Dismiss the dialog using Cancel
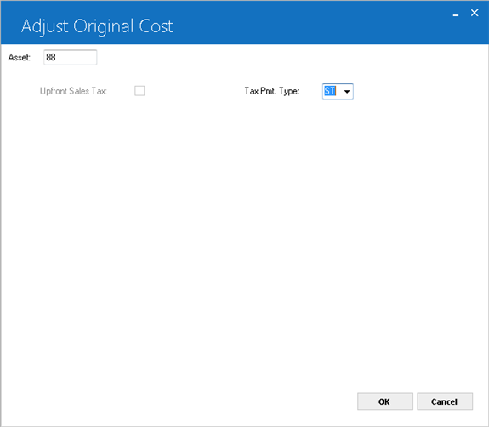This screenshot has height=427, width=489. click(x=445, y=401)
